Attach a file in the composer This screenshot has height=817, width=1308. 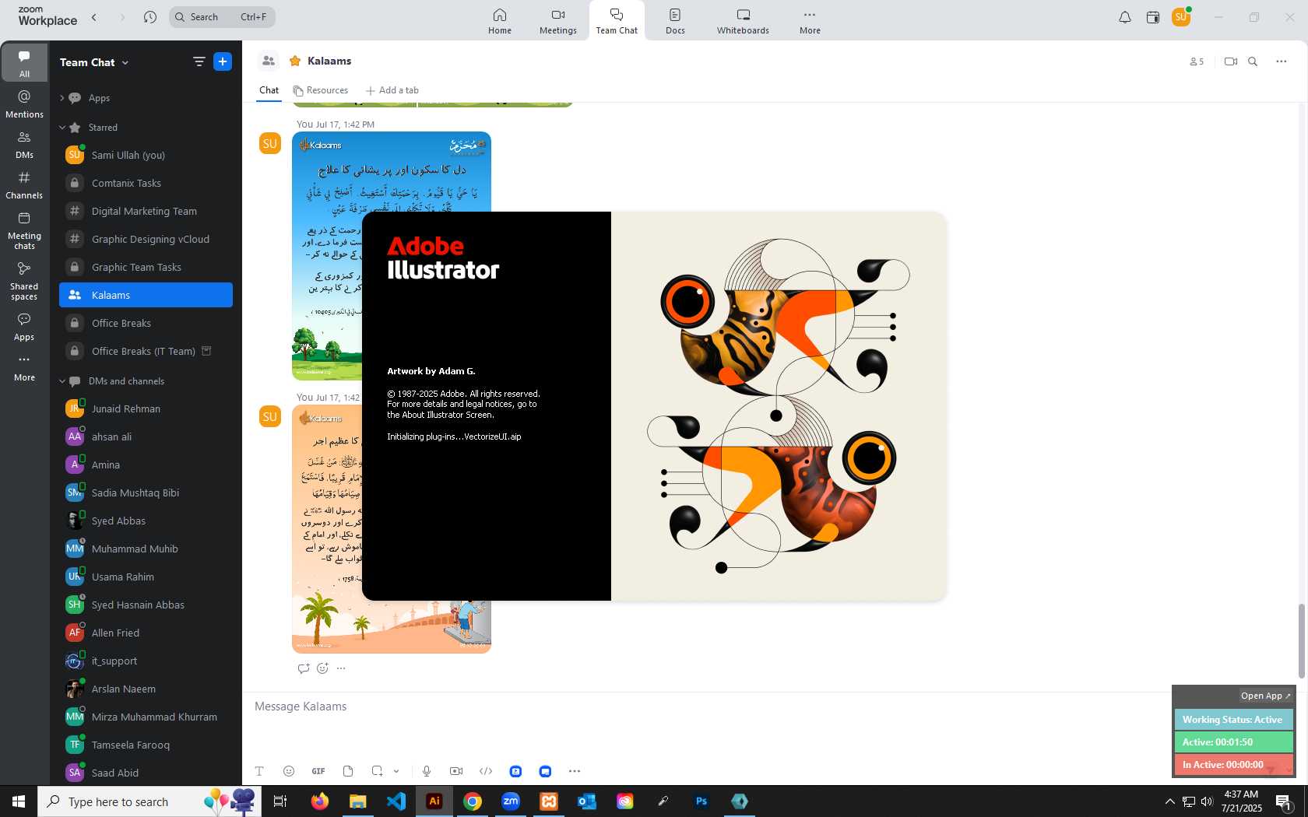[x=348, y=771]
